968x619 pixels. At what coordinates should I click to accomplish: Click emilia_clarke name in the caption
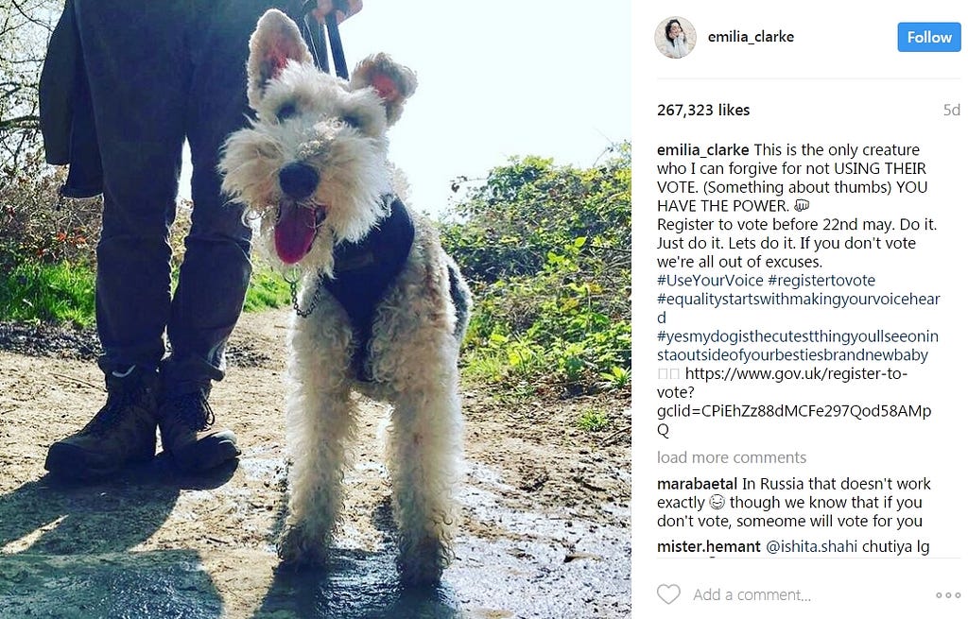pyautogui.click(x=702, y=150)
